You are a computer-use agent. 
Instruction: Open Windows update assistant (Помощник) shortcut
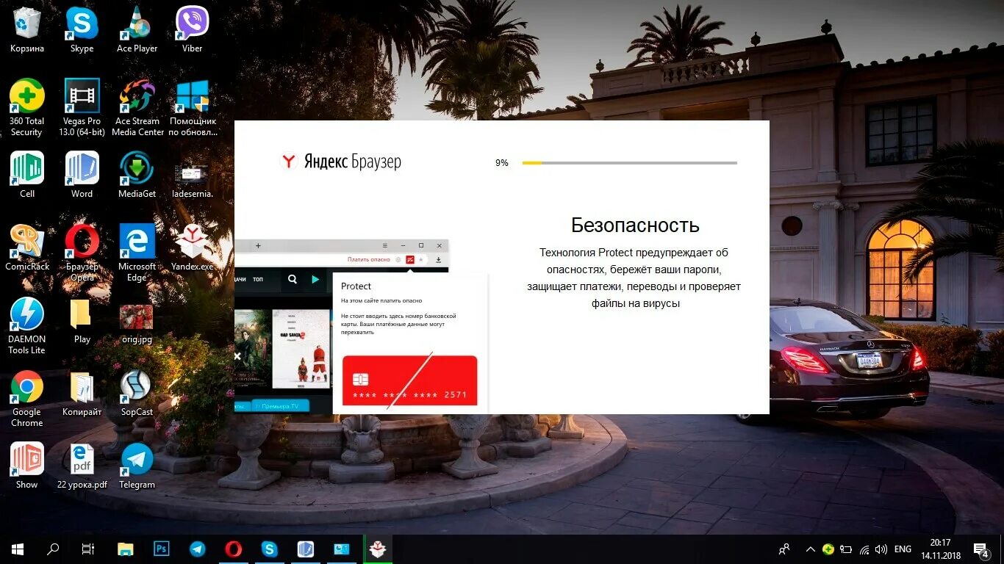point(193,108)
